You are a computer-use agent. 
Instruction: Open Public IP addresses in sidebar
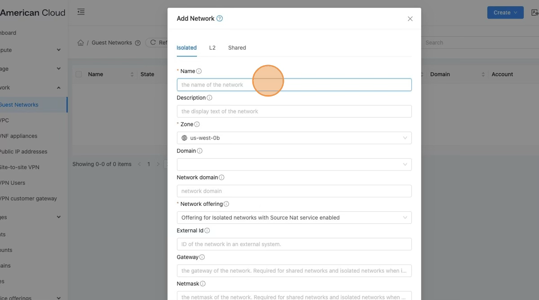coord(23,152)
